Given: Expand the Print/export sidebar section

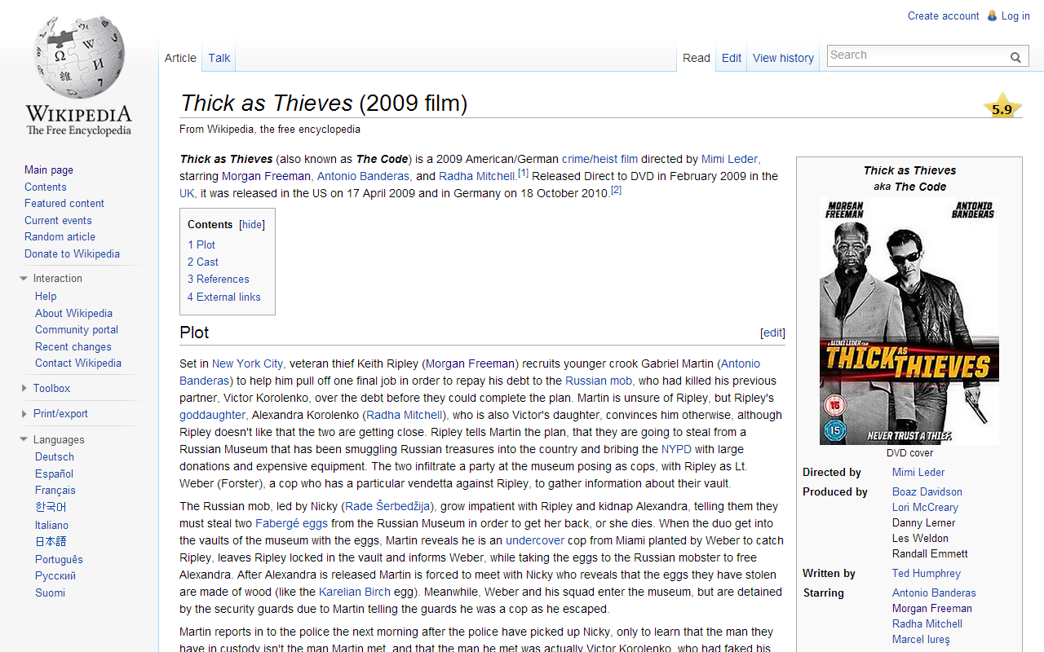Looking at the screenshot, I should pos(24,414).
